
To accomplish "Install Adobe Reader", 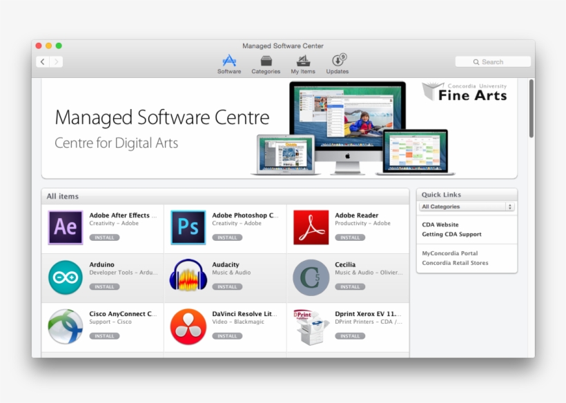I will (350, 237).
